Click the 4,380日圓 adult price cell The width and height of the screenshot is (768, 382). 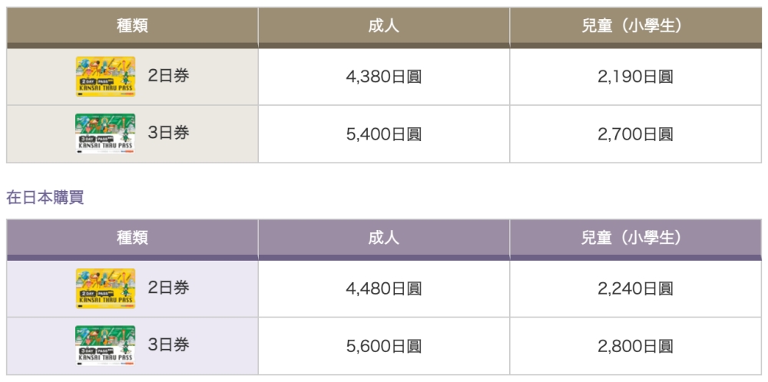pos(384,77)
